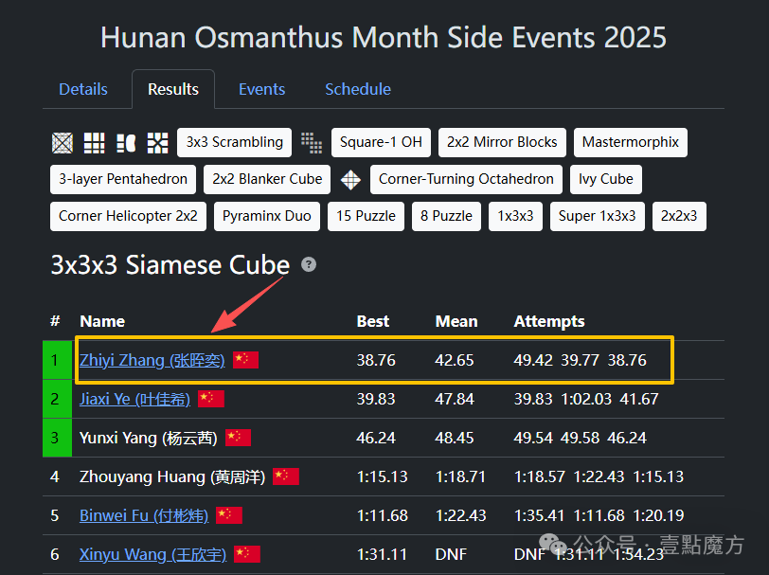Choose the X-patterned cube event icon

158,143
